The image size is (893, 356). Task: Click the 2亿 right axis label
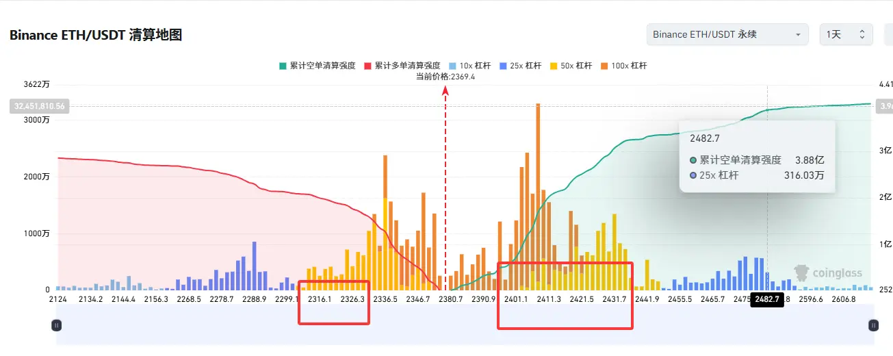885,197
